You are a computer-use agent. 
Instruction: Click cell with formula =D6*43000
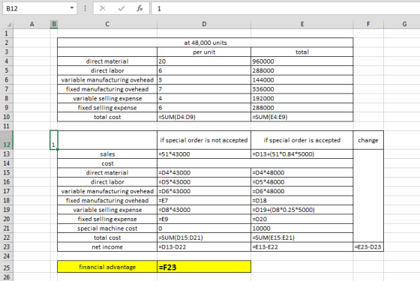click(204, 191)
